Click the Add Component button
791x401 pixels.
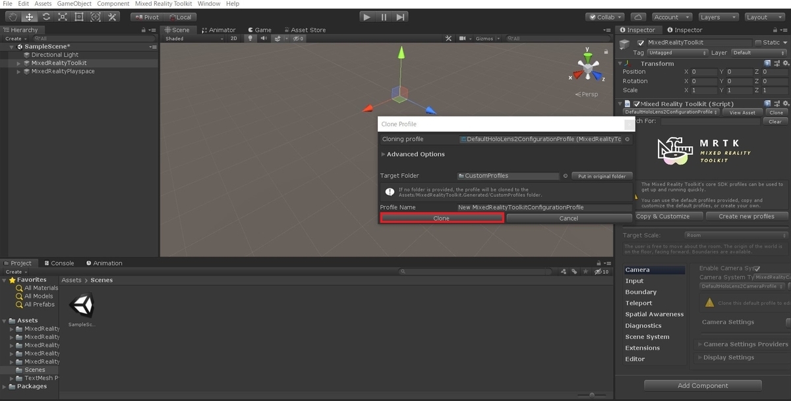(703, 385)
